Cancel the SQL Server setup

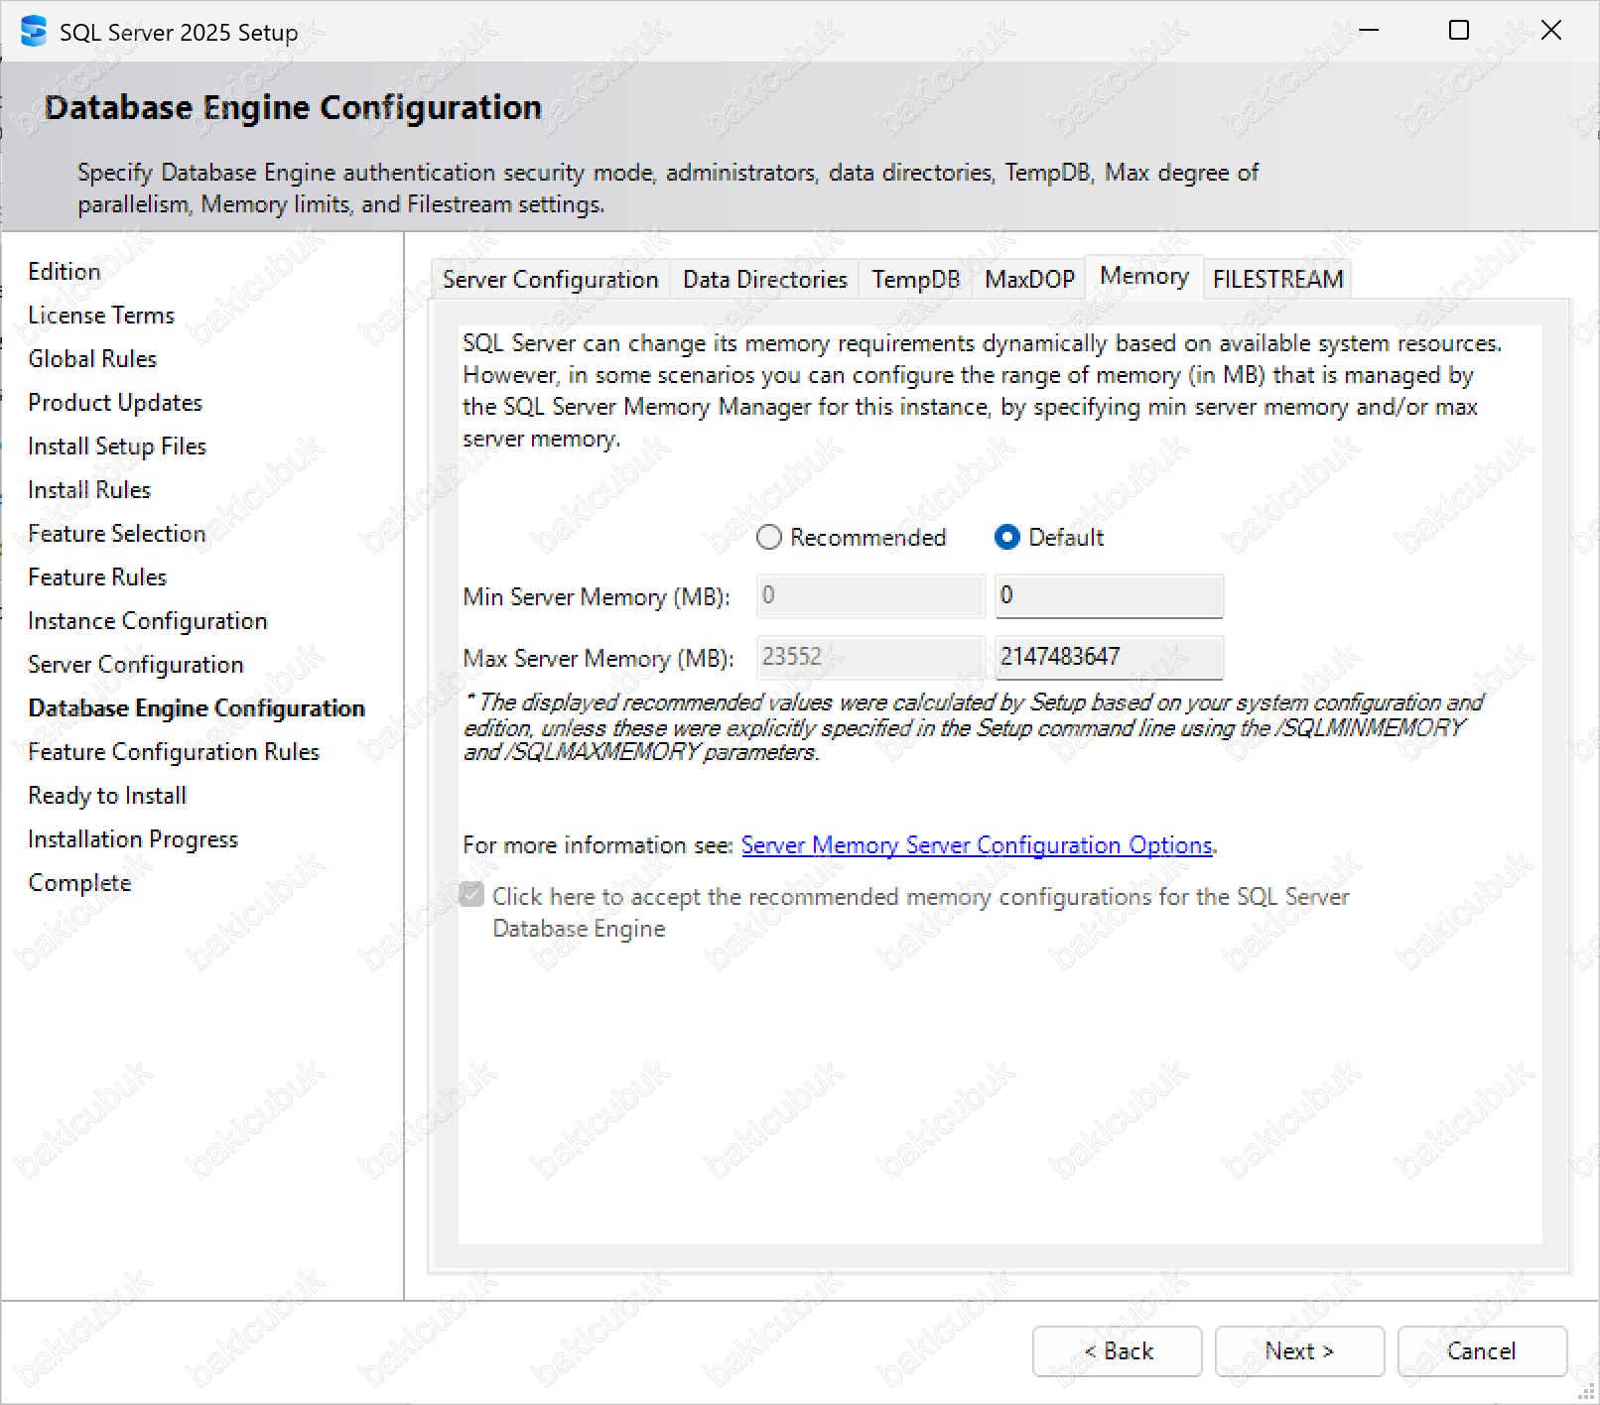tap(1481, 1351)
